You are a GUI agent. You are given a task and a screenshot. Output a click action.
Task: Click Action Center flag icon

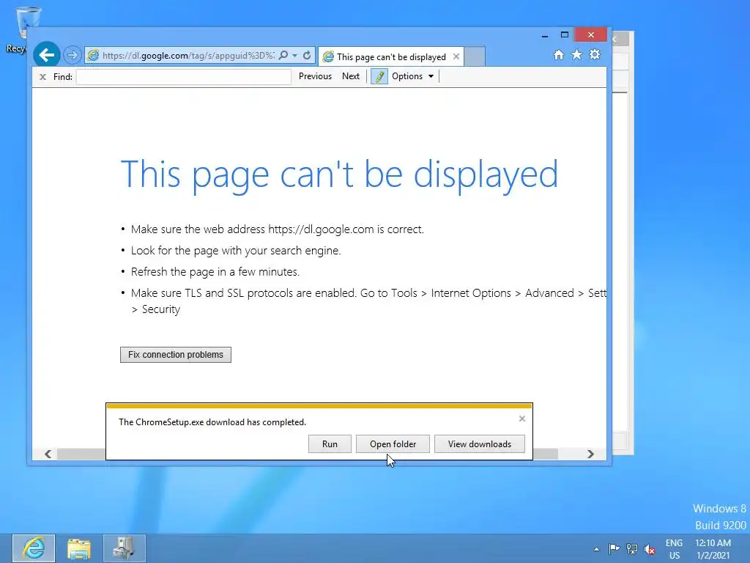615,548
